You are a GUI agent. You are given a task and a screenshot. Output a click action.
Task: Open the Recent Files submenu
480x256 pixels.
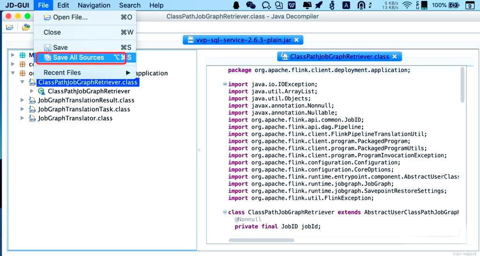click(85, 73)
